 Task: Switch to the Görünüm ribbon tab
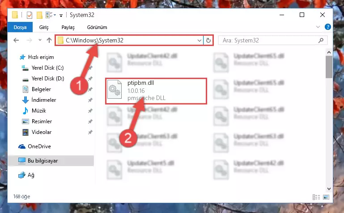click(x=97, y=27)
